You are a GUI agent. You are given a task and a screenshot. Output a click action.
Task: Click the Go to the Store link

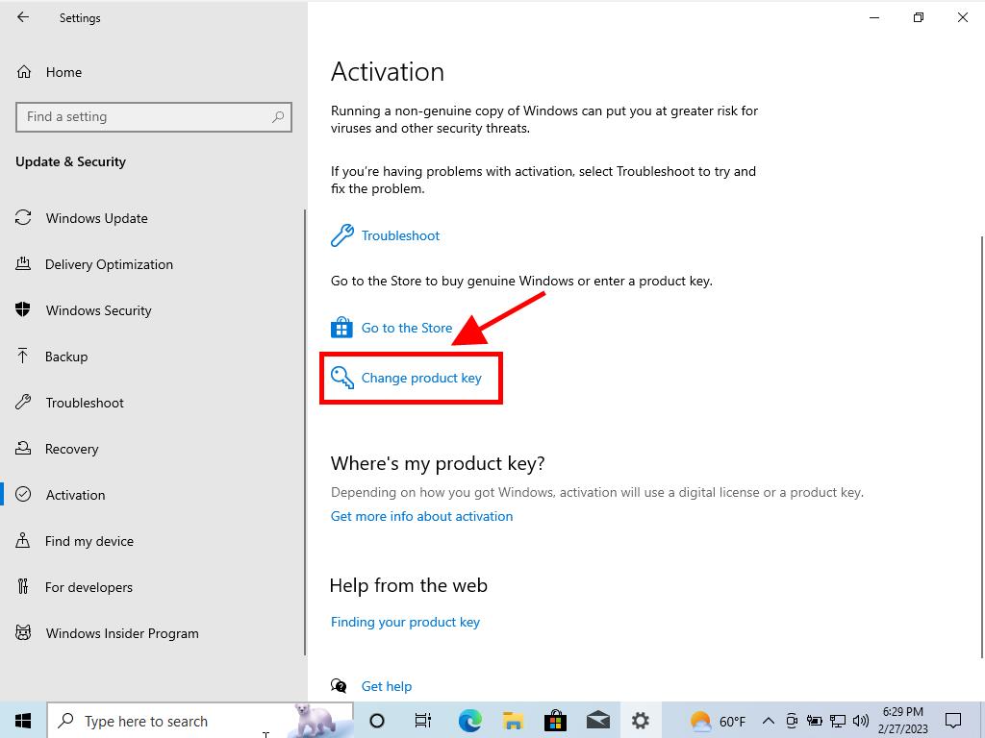coord(406,328)
